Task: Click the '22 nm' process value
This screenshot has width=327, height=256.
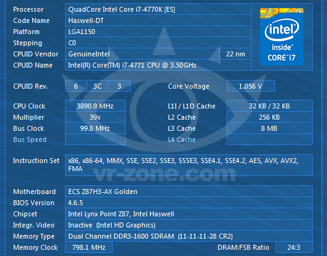Action: coord(235,54)
